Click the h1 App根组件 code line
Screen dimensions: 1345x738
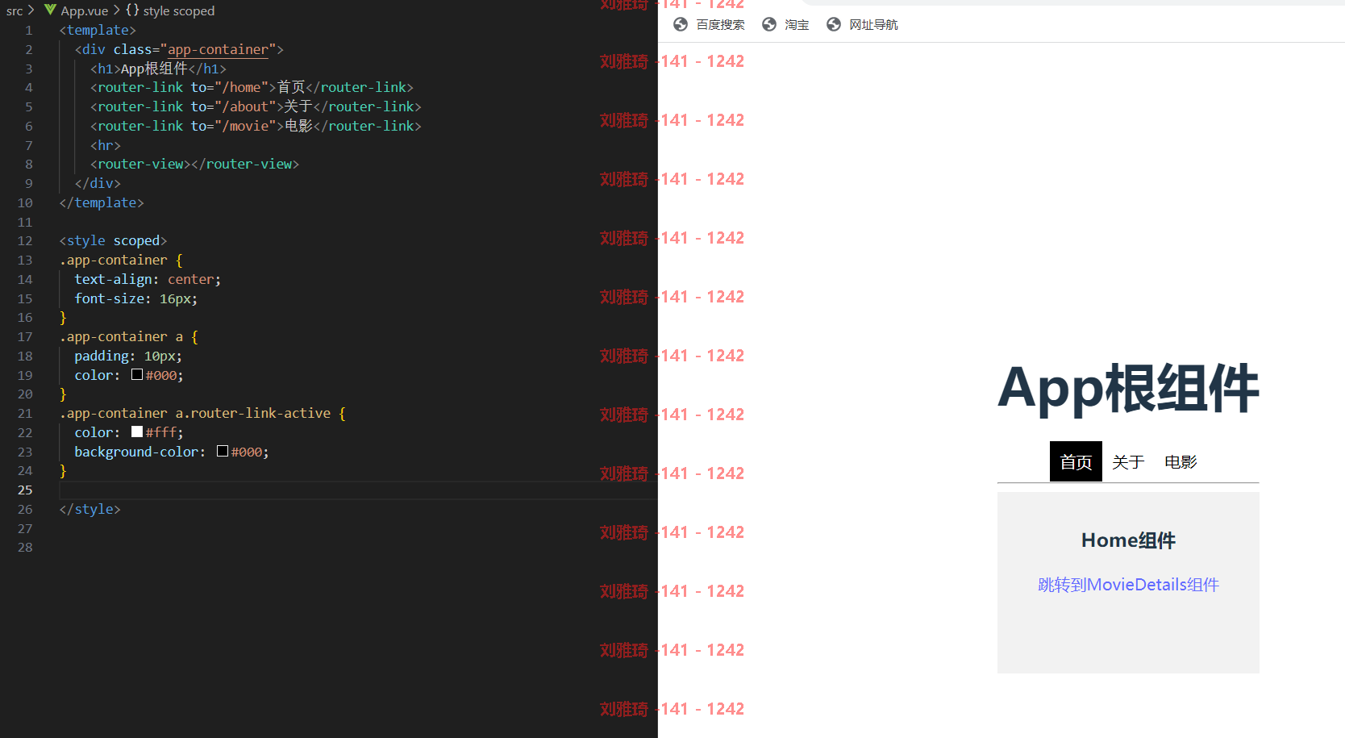(158, 69)
